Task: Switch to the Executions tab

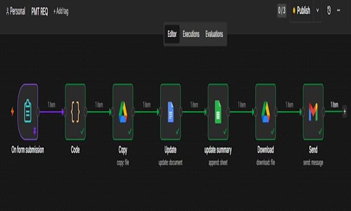Action: (191, 34)
